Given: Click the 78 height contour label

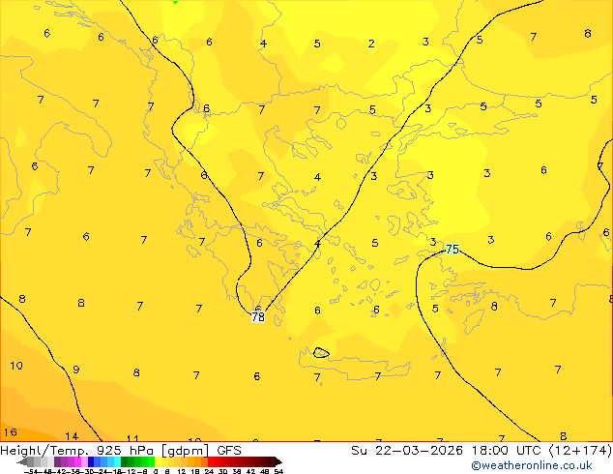Looking at the screenshot, I should click(x=258, y=316).
